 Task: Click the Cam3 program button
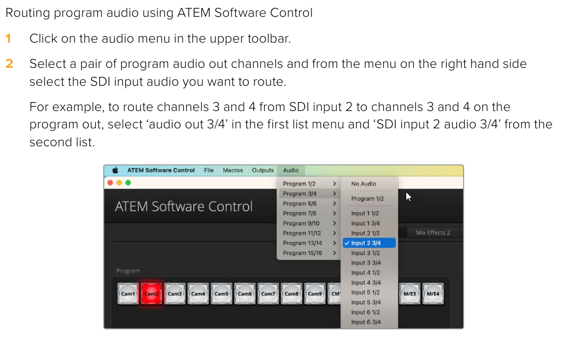175,294
